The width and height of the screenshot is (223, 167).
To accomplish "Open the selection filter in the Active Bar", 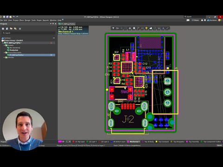I will (113, 28).
